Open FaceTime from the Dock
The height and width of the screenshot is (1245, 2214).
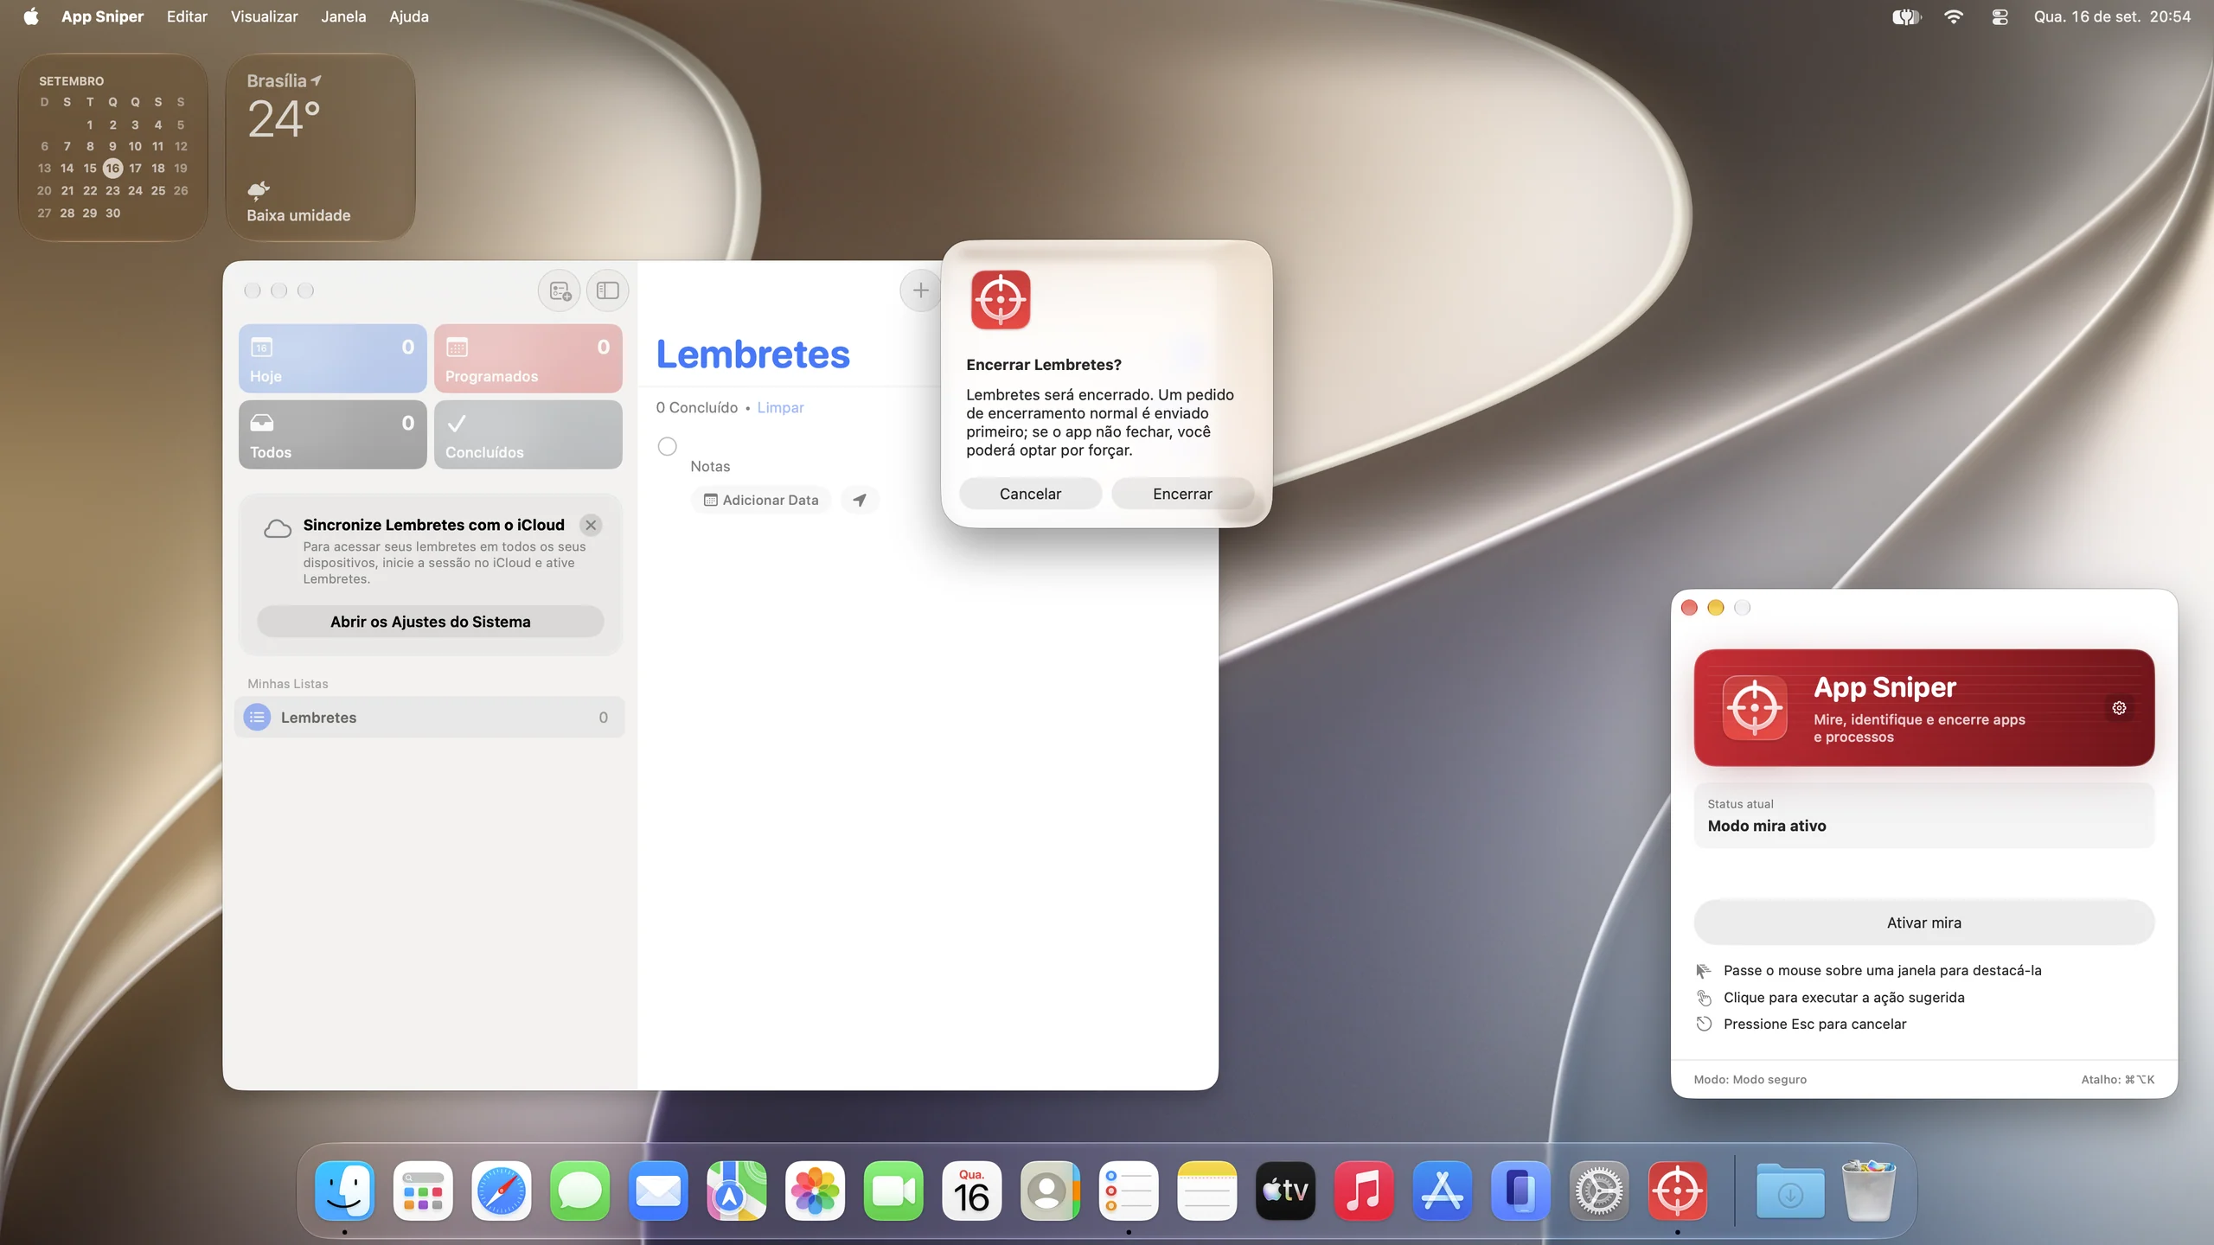pos(893,1191)
